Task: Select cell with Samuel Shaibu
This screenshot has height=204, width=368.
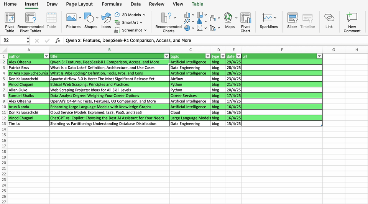Action: pos(29,96)
